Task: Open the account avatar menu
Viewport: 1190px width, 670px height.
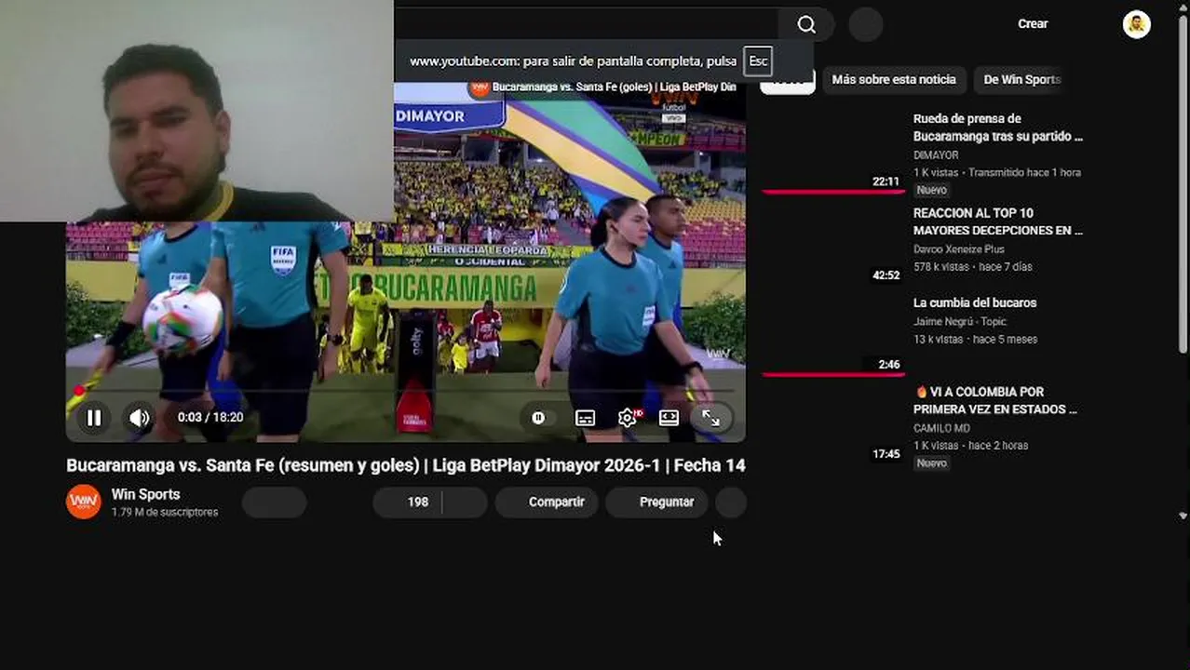Action: pyautogui.click(x=1136, y=24)
